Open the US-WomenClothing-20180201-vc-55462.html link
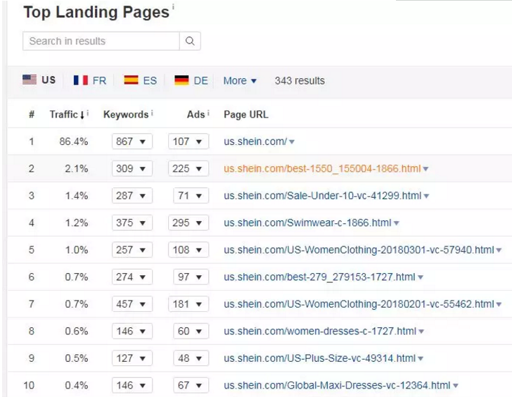 pos(359,304)
